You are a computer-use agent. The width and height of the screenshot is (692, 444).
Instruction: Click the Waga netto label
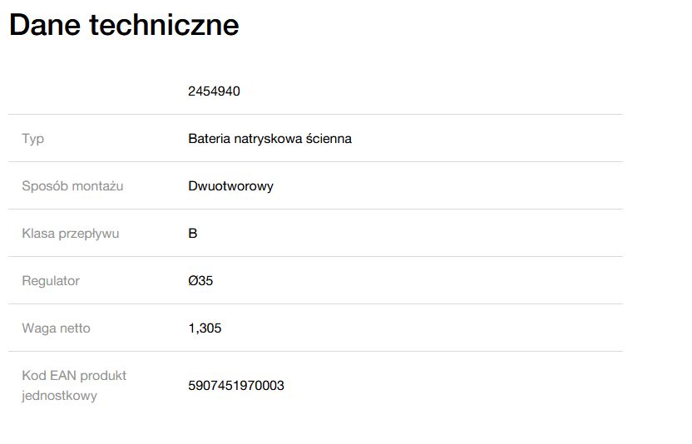tap(56, 328)
